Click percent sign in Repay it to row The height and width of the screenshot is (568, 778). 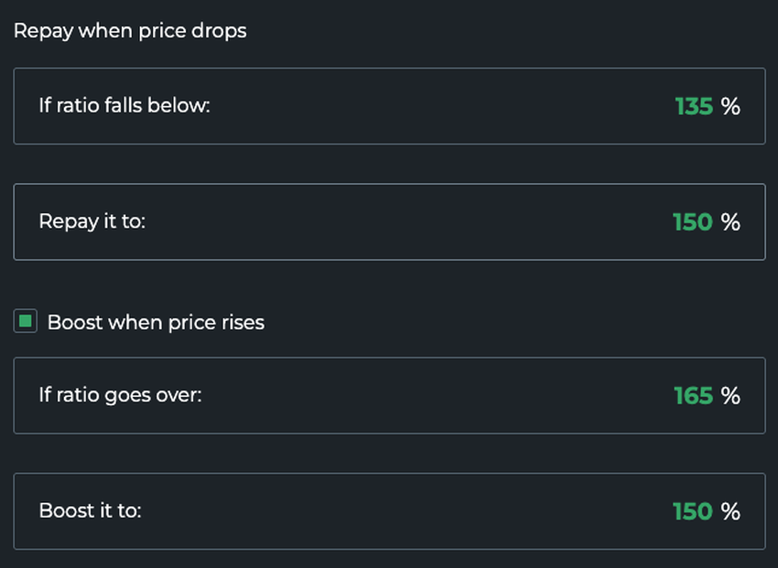(x=730, y=222)
